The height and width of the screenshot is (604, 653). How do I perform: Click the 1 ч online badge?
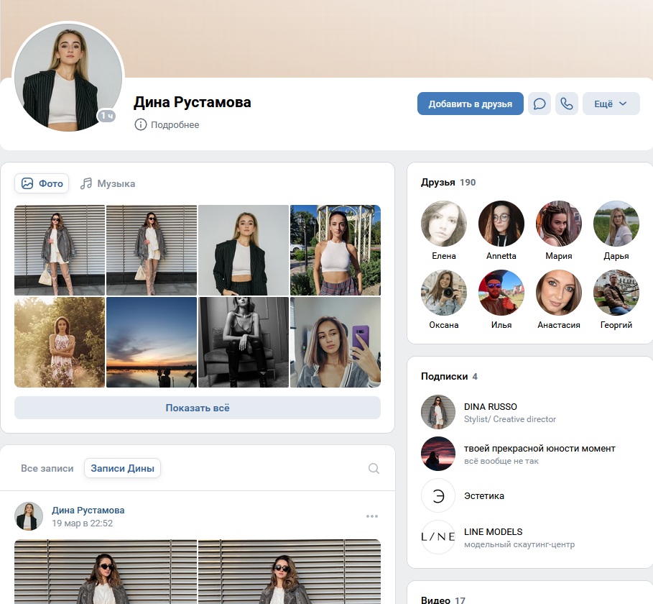106,116
